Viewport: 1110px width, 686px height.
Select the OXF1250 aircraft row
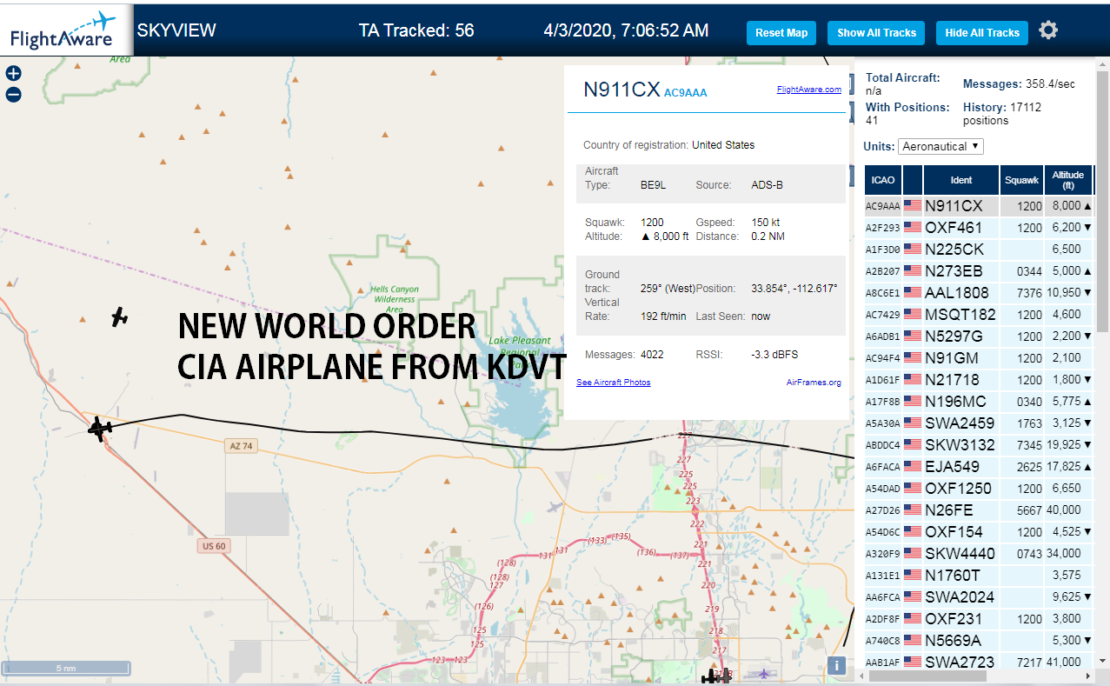point(979,489)
